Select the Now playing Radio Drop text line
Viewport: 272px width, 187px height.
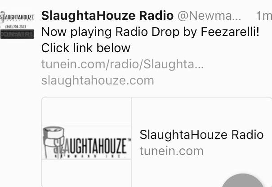[150, 32]
